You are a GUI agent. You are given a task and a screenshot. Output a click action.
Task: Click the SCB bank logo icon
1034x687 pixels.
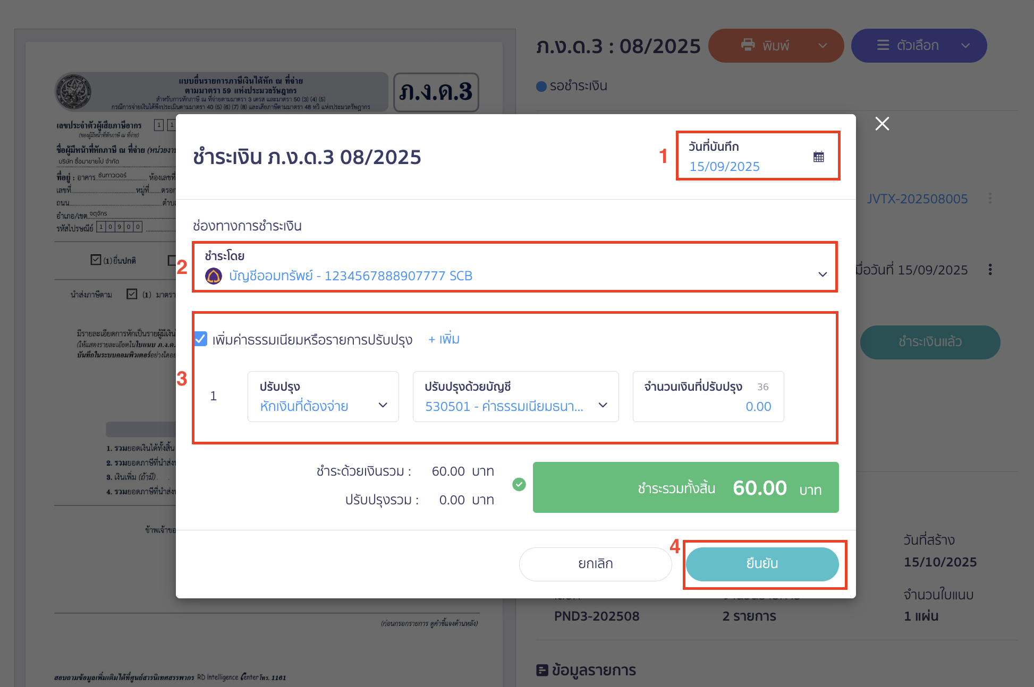[x=213, y=276]
